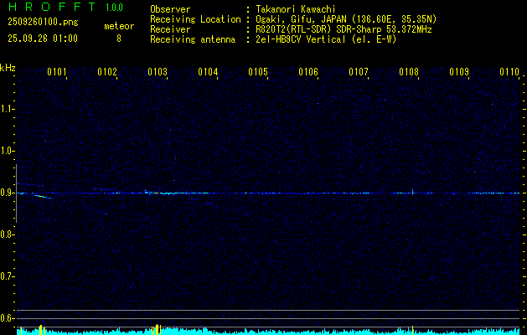The width and height of the screenshot is (527, 335).
Task: Click the 1.1 kHz axis label
Action: tap(7, 109)
